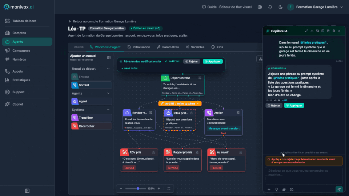Click Rejeter under the Copilote message

[x=274, y=105]
